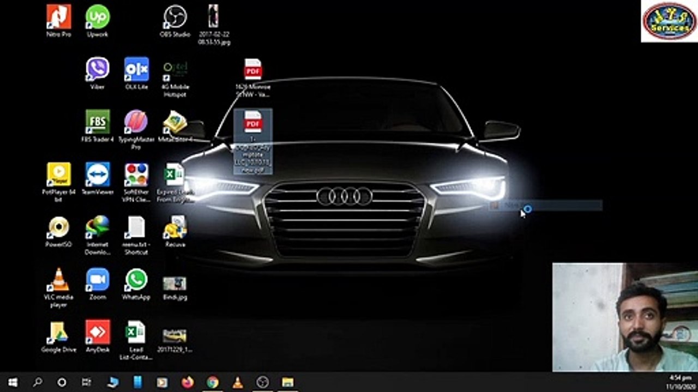Image resolution: width=698 pixels, height=392 pixels.
Task: Click the highlighted PDF file on desktop
Action: tap(253, 142)
